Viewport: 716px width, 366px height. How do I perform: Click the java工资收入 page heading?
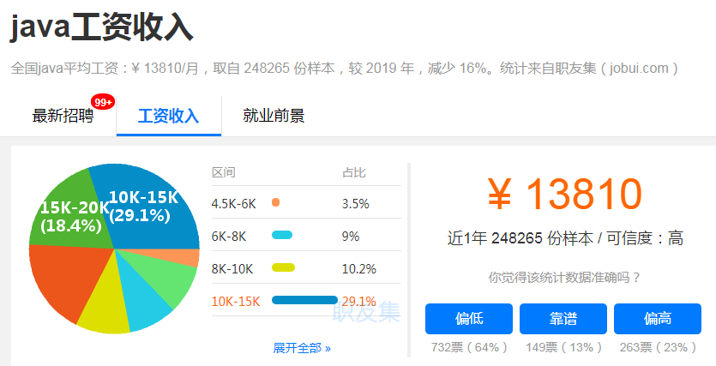(x=101, y=27)
